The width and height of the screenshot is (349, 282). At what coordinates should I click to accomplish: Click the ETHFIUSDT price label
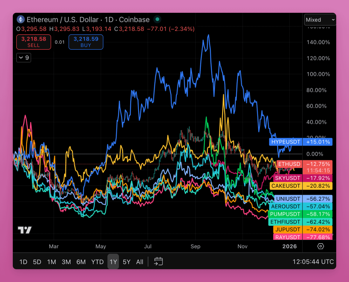[x=285, y=222]
